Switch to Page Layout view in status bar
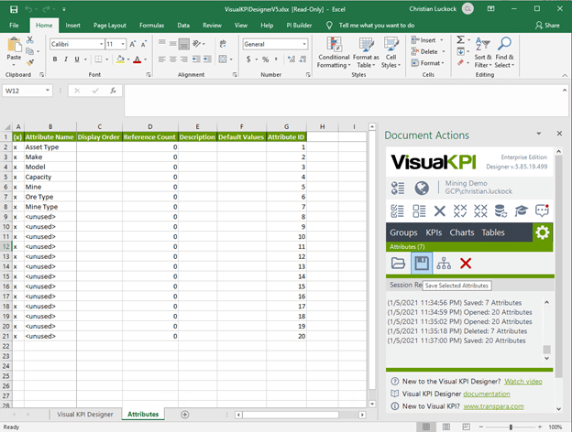The height and width of the screenshot is (432, 572). 446,427
